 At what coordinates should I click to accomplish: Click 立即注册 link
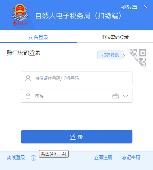click(x=103, y=158)
